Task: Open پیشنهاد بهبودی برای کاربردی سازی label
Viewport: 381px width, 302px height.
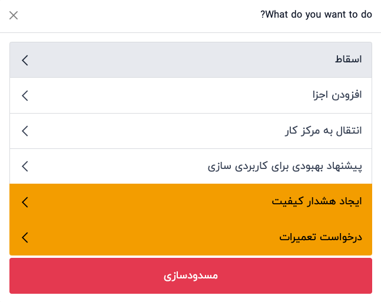Action: [x=284, y=166]
